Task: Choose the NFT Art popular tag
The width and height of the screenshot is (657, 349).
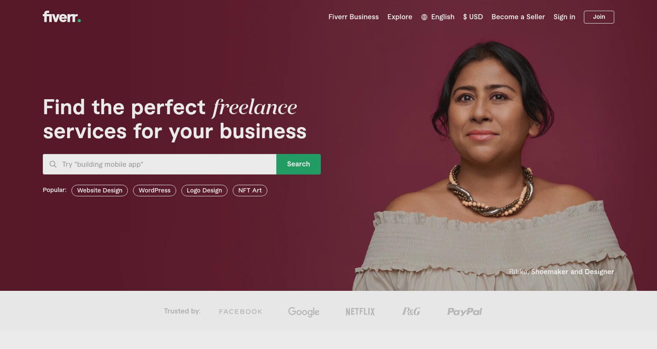Action: click(x=250, y=191)
